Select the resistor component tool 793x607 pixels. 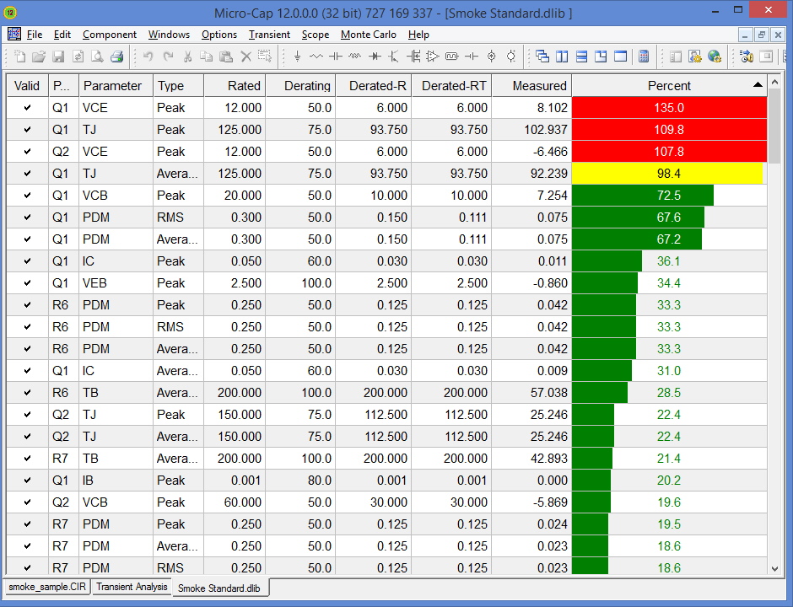[316, 56]
